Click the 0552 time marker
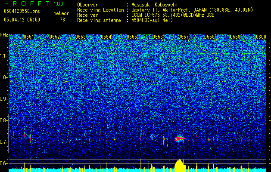 click(x=55, y=37)
